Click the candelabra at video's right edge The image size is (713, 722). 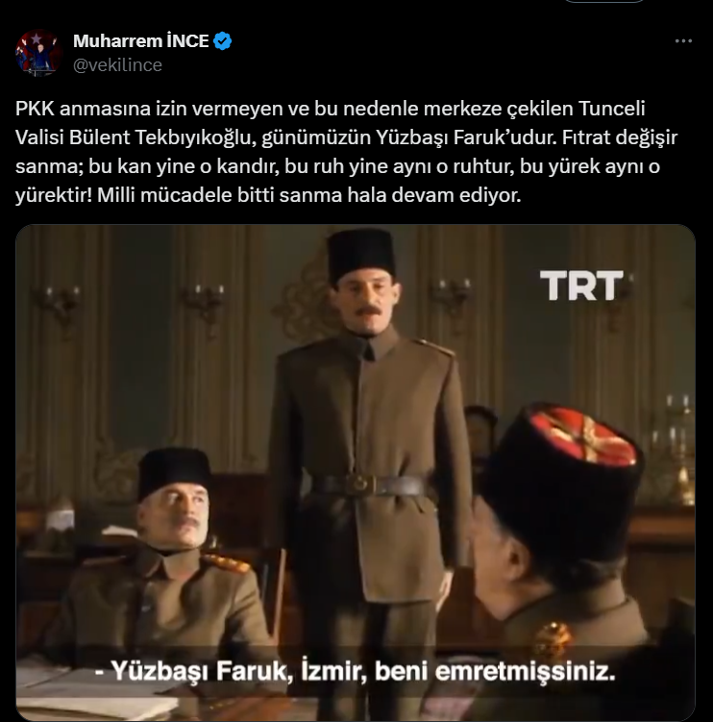click(676, 447)
